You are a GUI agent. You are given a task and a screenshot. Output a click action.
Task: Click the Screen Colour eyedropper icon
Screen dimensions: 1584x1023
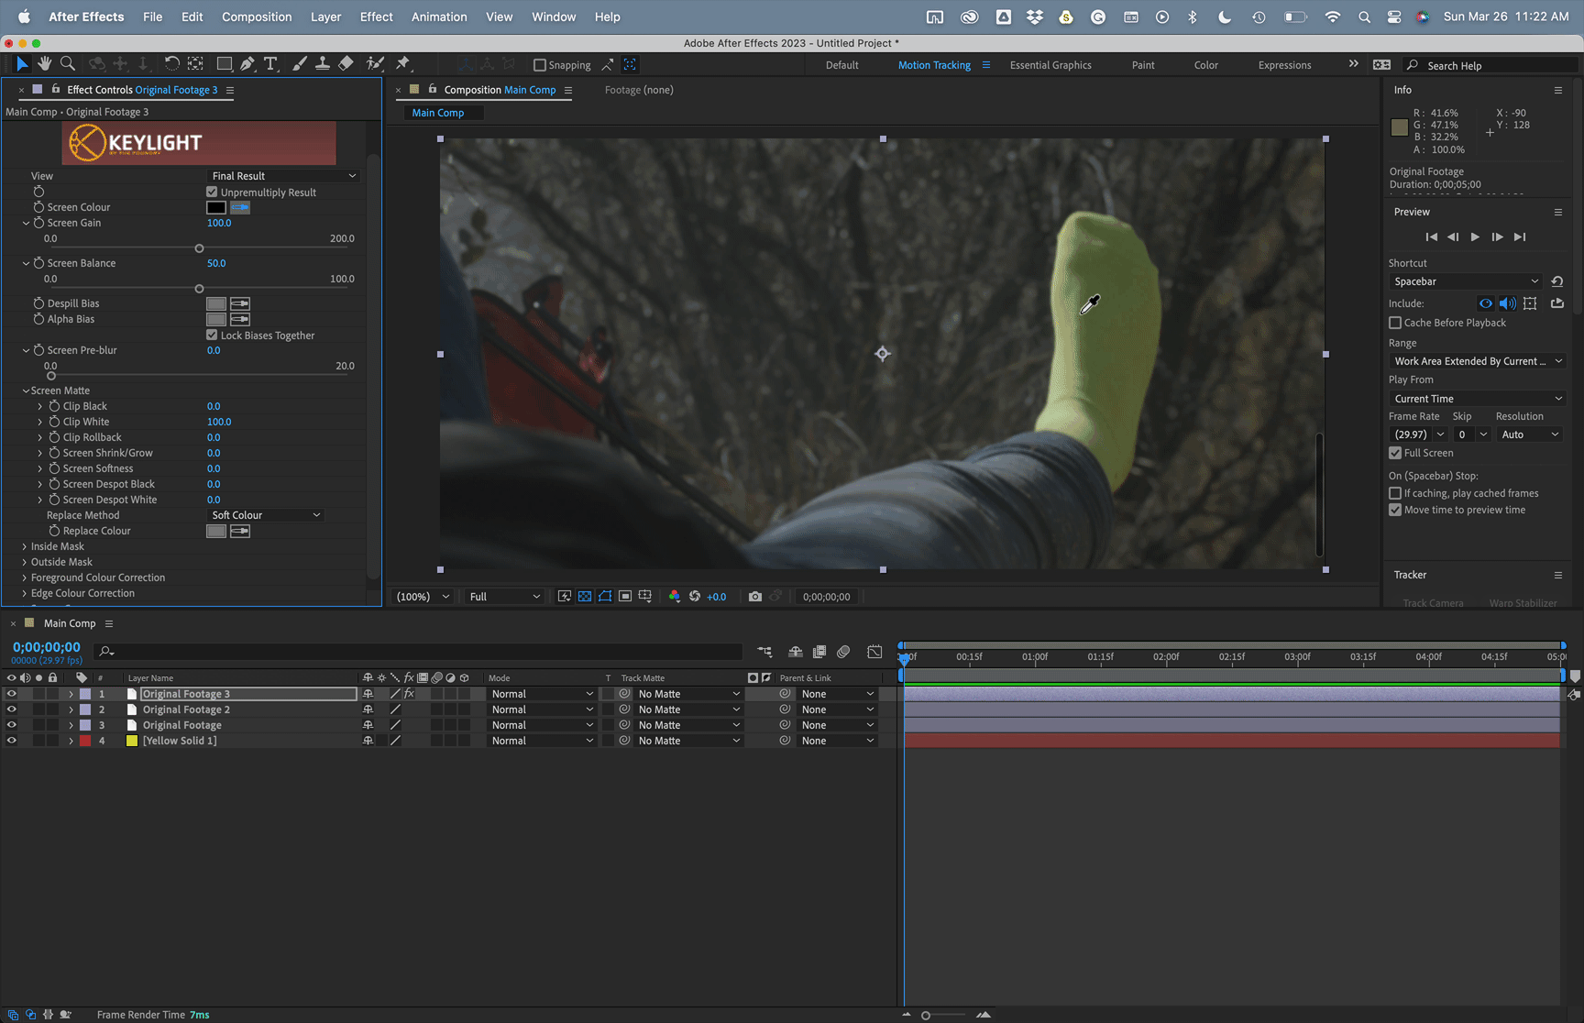240,207
